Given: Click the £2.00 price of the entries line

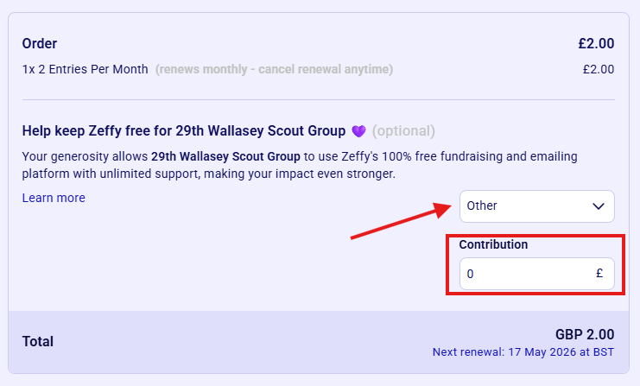Looking at the screenshot, I should pyautogui.click(x=598, y=69).
